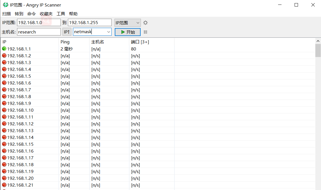Open the 收藏夹 menu
The image size is (321, 190).
pos(46,14)
